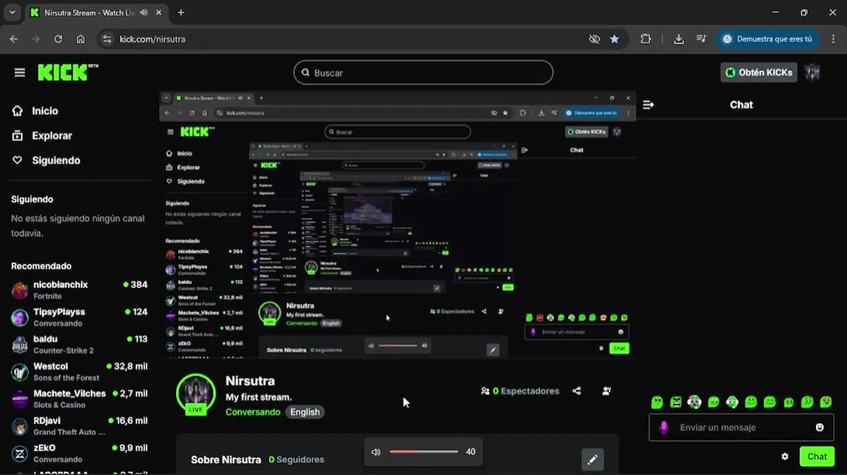Image resolution: width=847 pixels, height=475 pixels.
Task: Click the Recomendado section heading
Action: pos(41,266)
